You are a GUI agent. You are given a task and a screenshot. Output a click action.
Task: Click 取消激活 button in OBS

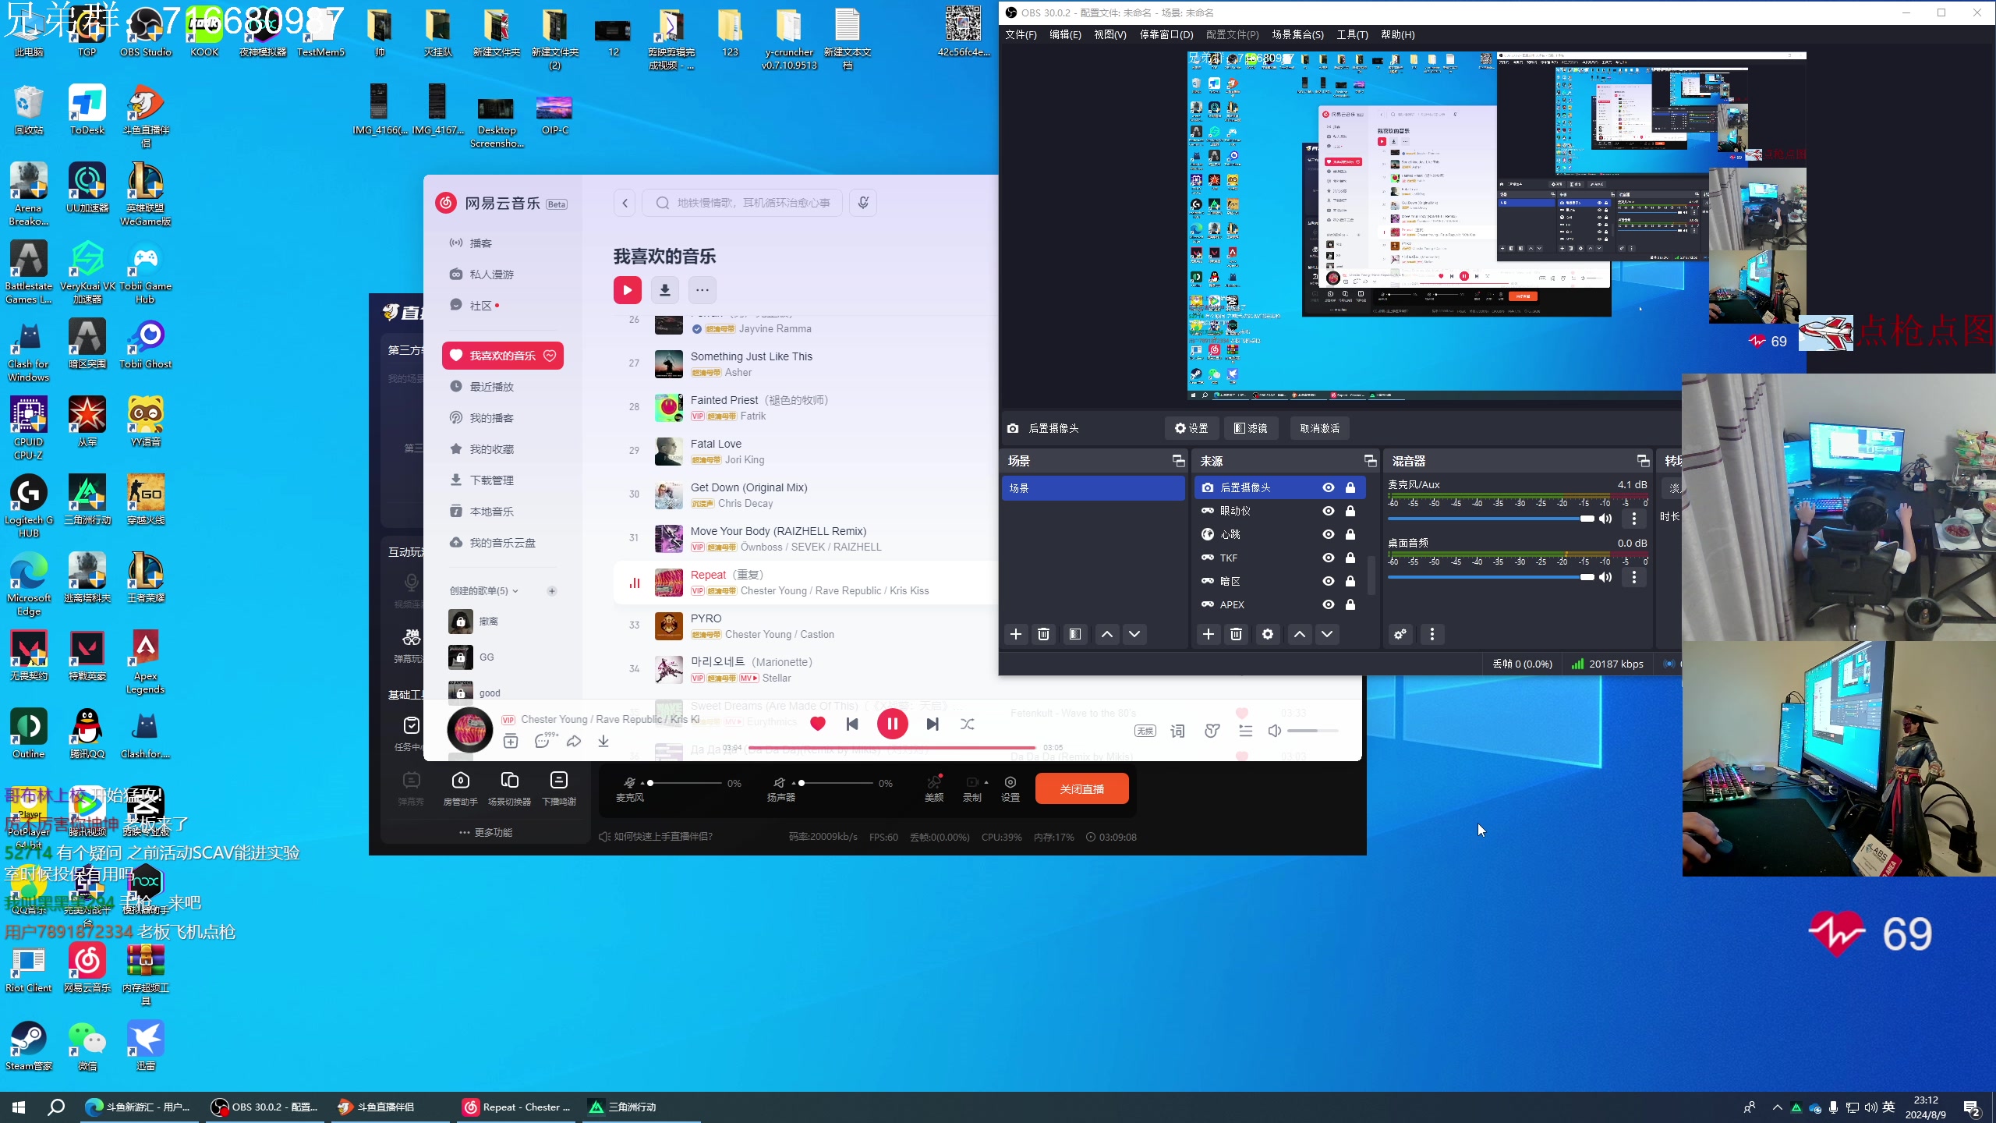point(1320,428)
